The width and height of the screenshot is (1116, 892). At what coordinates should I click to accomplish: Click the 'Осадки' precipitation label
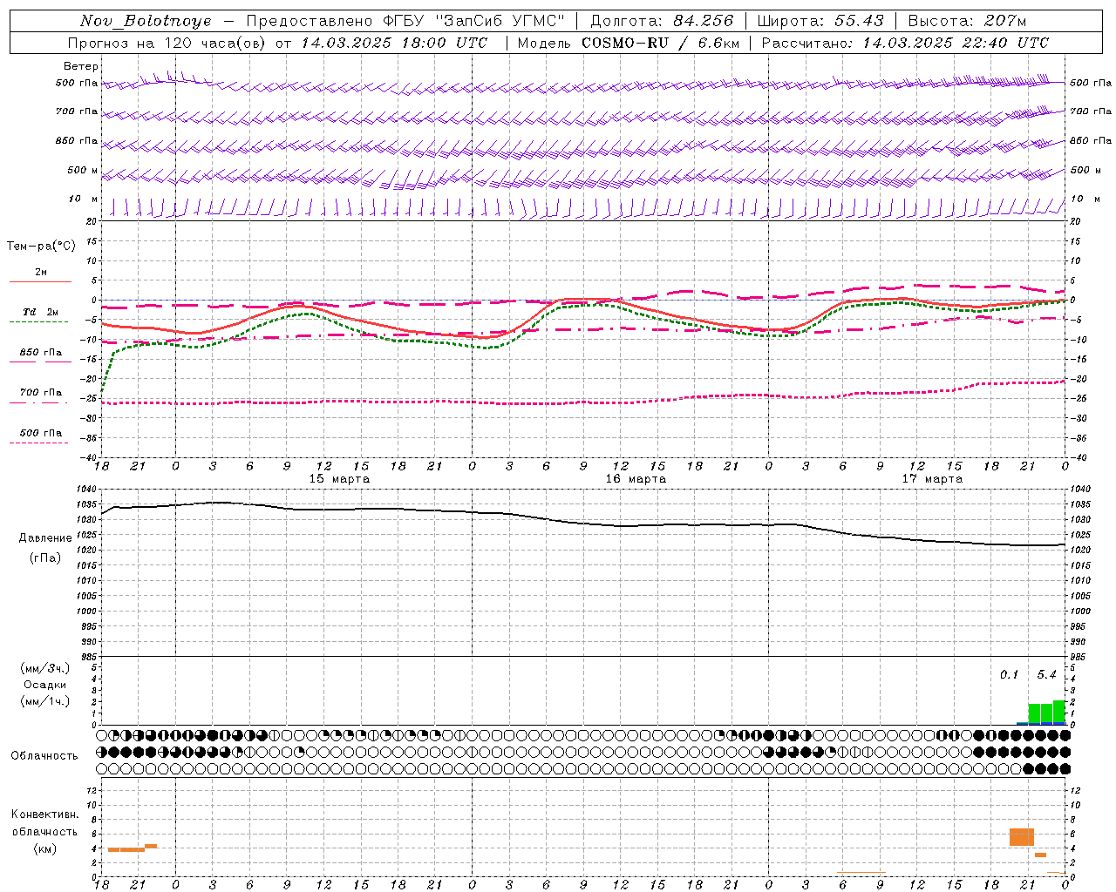45,685
